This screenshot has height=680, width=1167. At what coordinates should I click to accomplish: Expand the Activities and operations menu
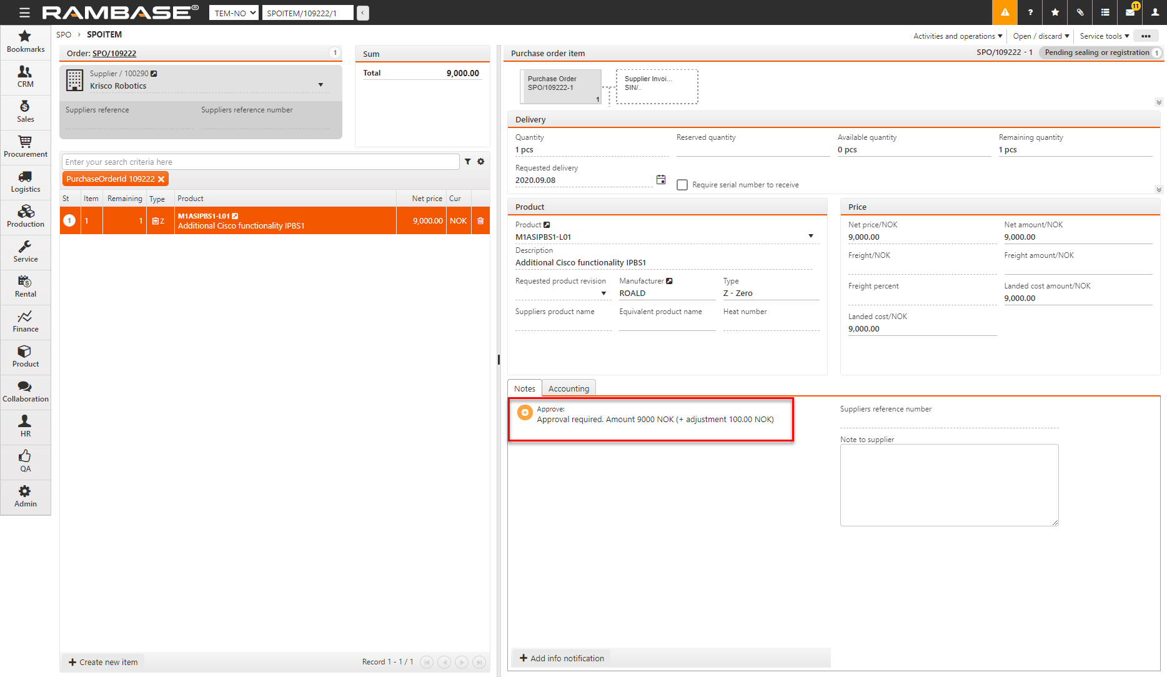(x=957, y=36)
